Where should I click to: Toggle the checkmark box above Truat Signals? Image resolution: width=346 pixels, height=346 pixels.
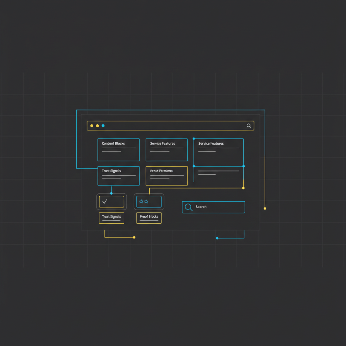pos(112,202)
